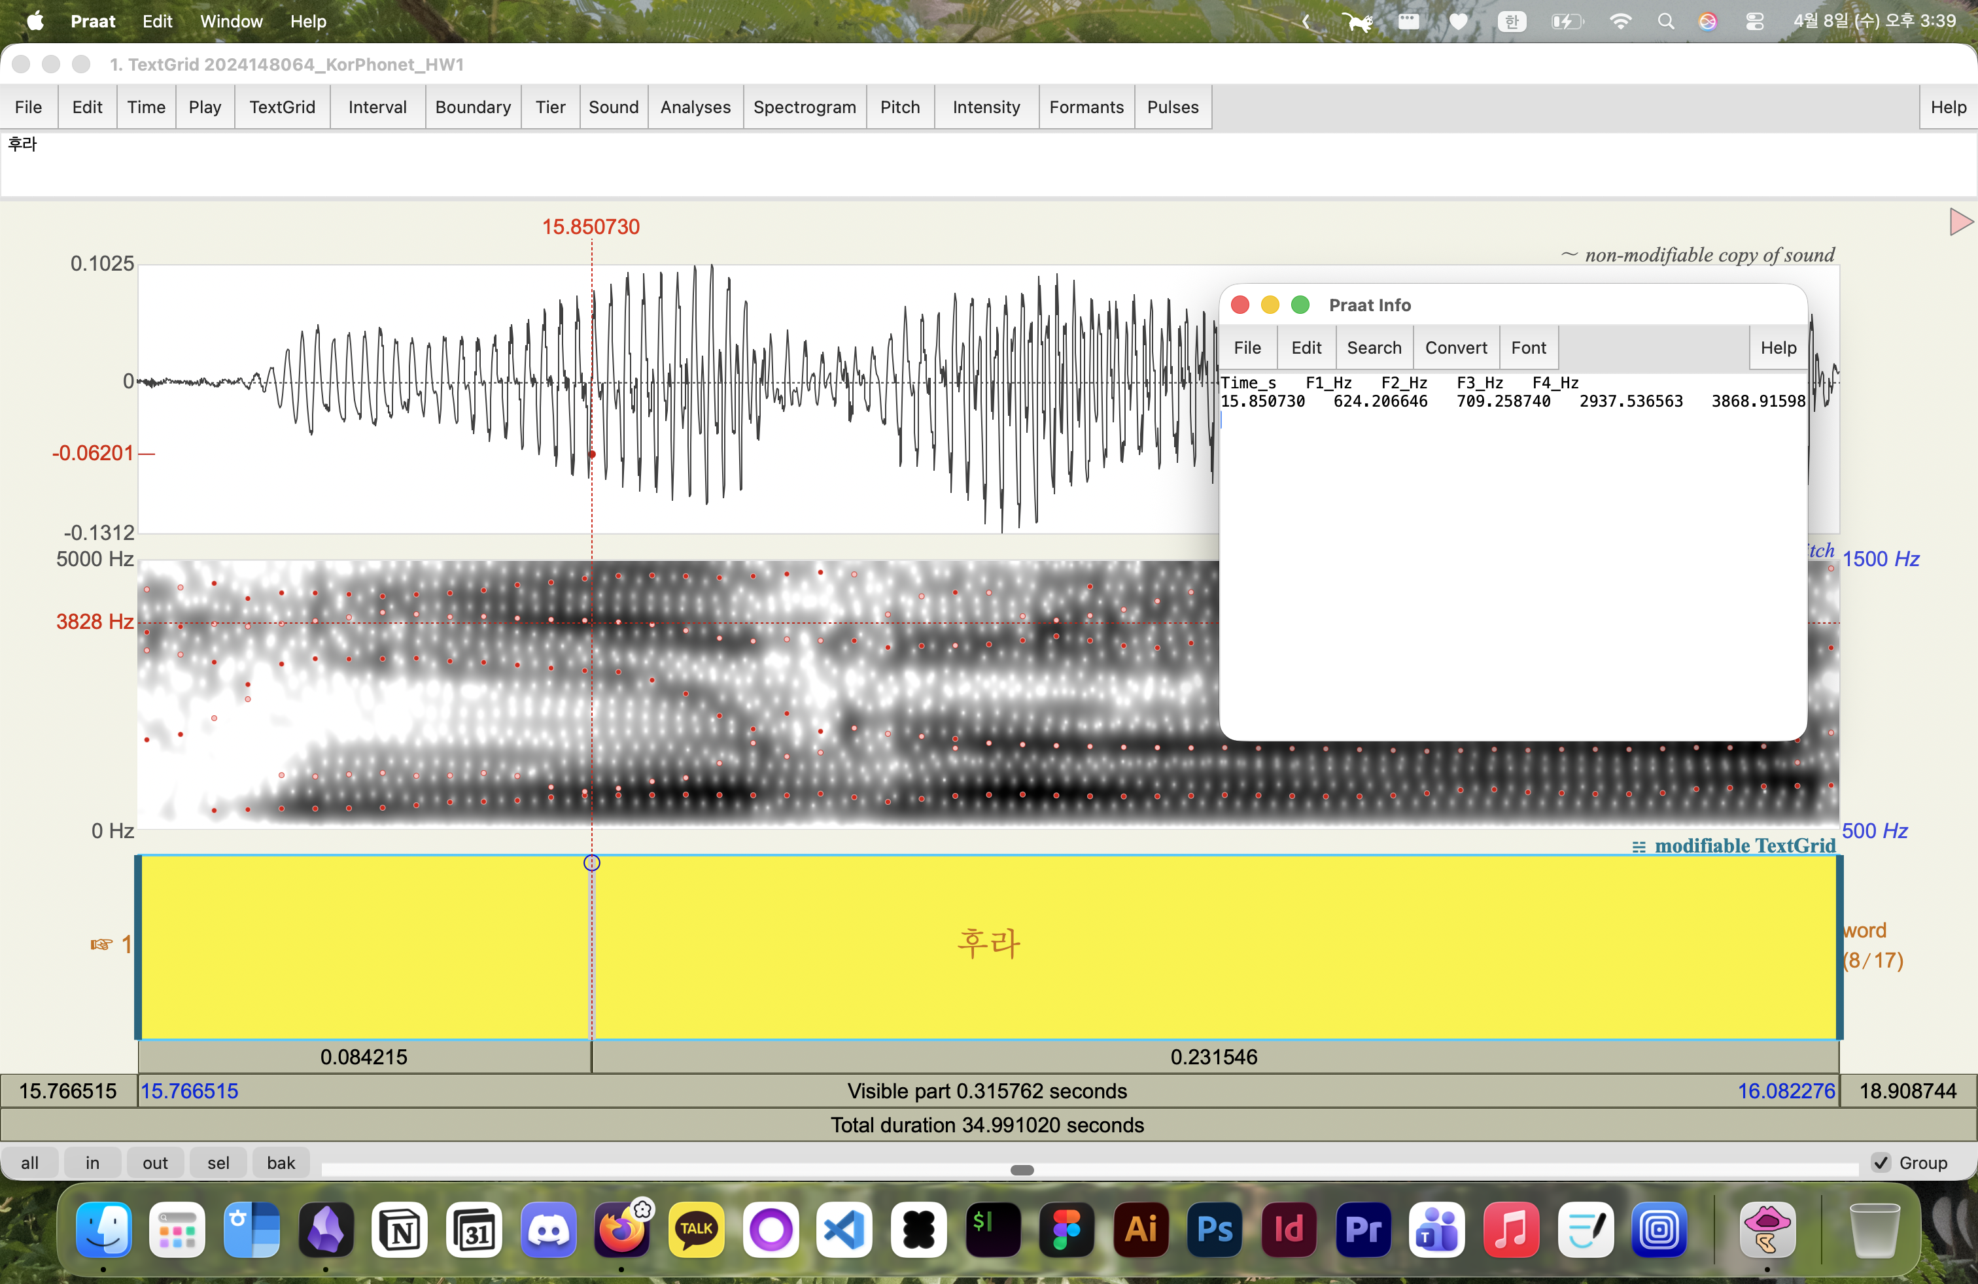Click the pink play triangle at top right
The width and height of the screenshot is (1978, 1284).
click(1960, 222)
